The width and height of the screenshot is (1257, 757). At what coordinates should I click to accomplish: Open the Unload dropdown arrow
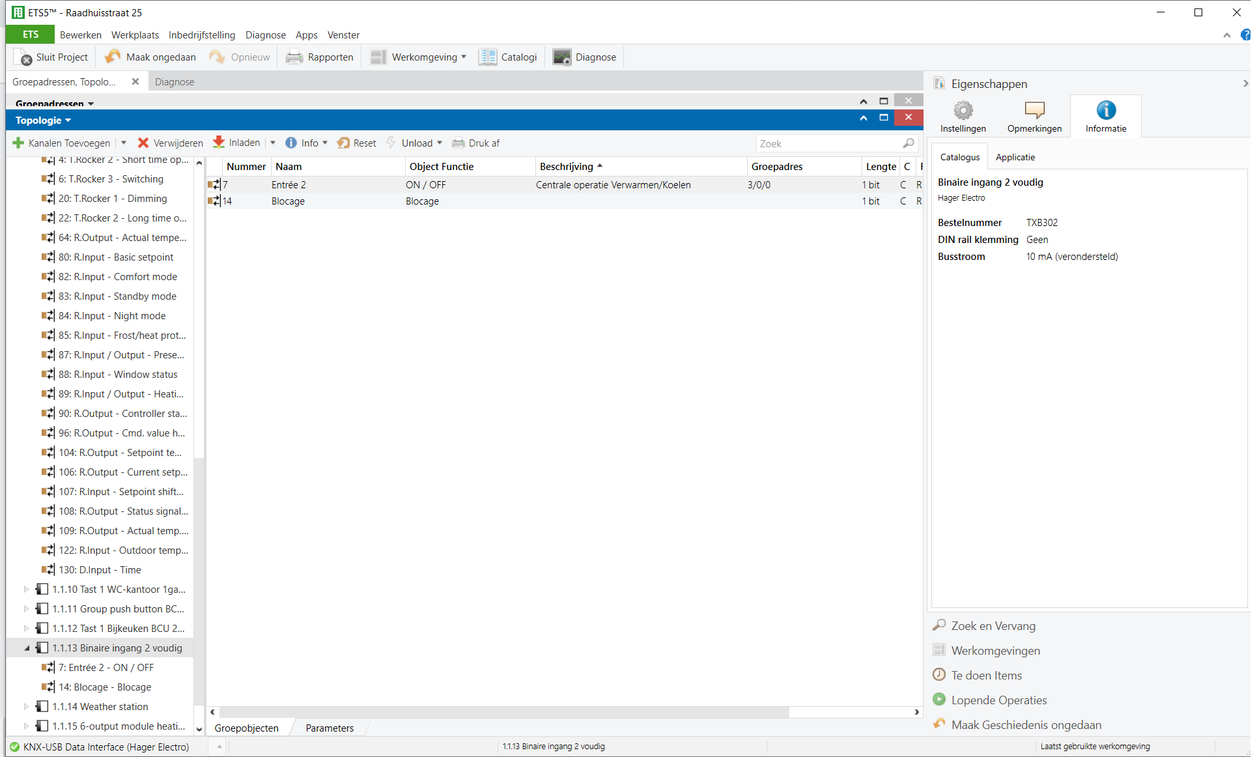coord(440,143)
